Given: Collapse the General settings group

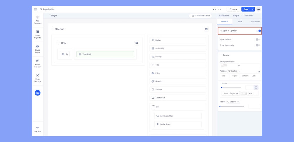Looking at the screenshot, I should point(221,55).
